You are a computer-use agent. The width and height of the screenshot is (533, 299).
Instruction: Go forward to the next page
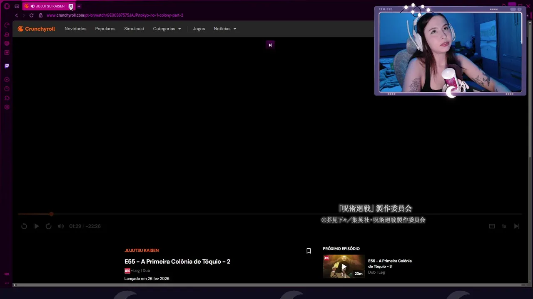24,15
